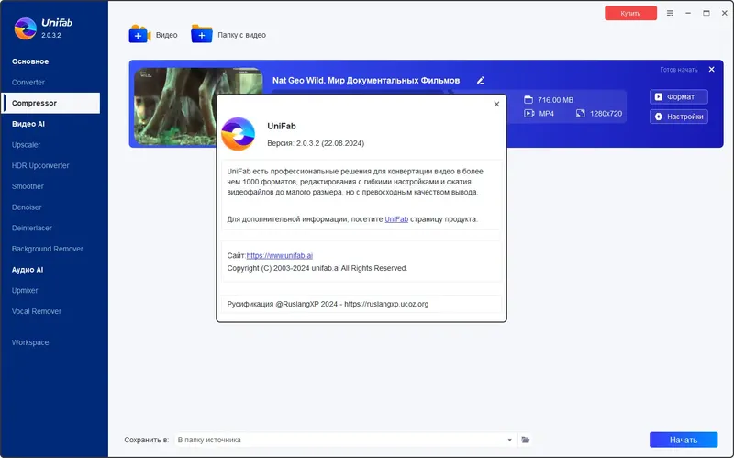The width and height of the screenshot is (734, 458).
Task: Open the Smoother module
Action: 28,186
